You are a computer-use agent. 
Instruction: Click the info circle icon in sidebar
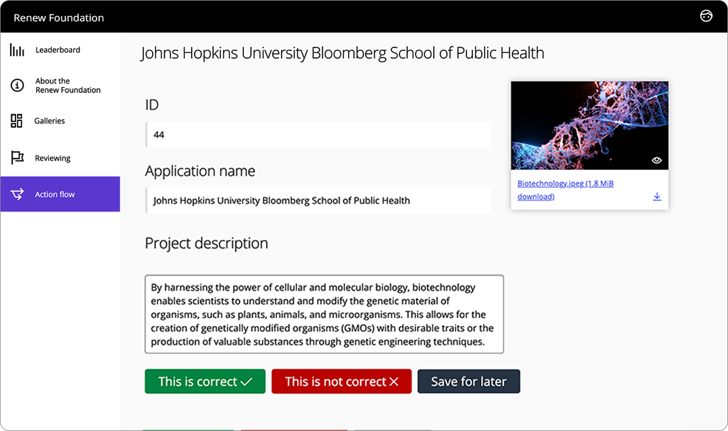click(x=17, y=86)
